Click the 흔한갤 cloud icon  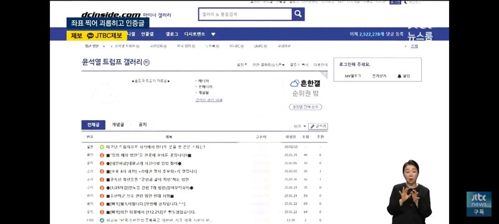294,83
